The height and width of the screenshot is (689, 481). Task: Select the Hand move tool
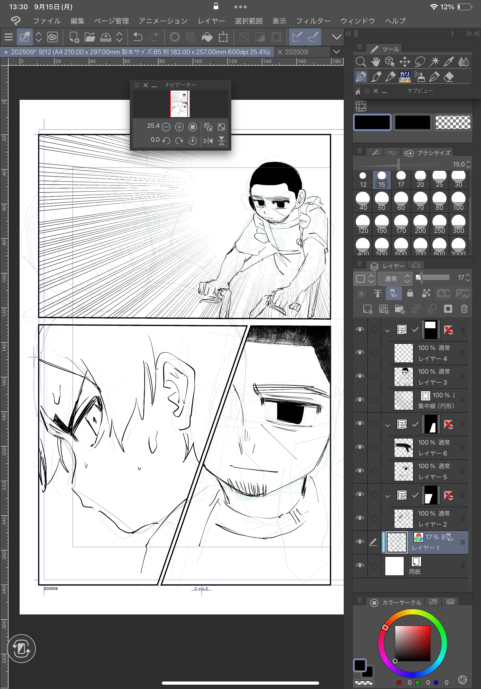pos(375,62)
